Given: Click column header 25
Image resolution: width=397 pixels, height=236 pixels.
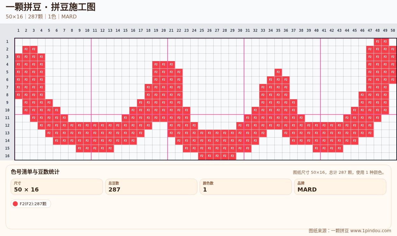Looking at the screenshot, I should (x=202, y=30).
